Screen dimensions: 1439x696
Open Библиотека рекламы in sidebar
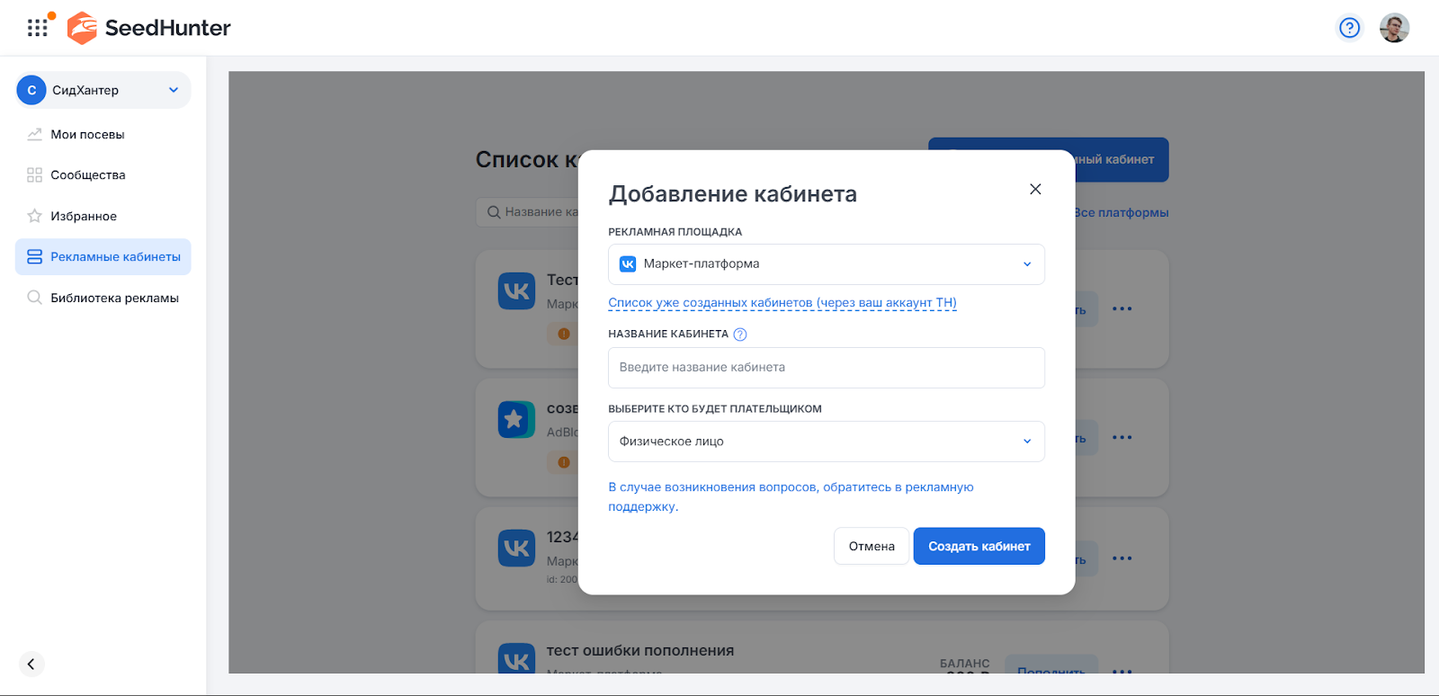click(114, 299)
